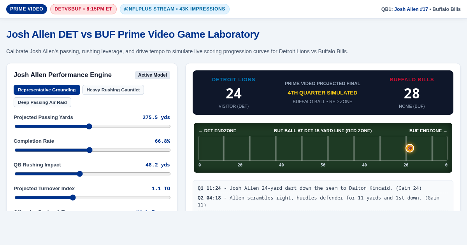
Task: Click the Josh Allen Performance Engine heading
Action: [63, 75]
